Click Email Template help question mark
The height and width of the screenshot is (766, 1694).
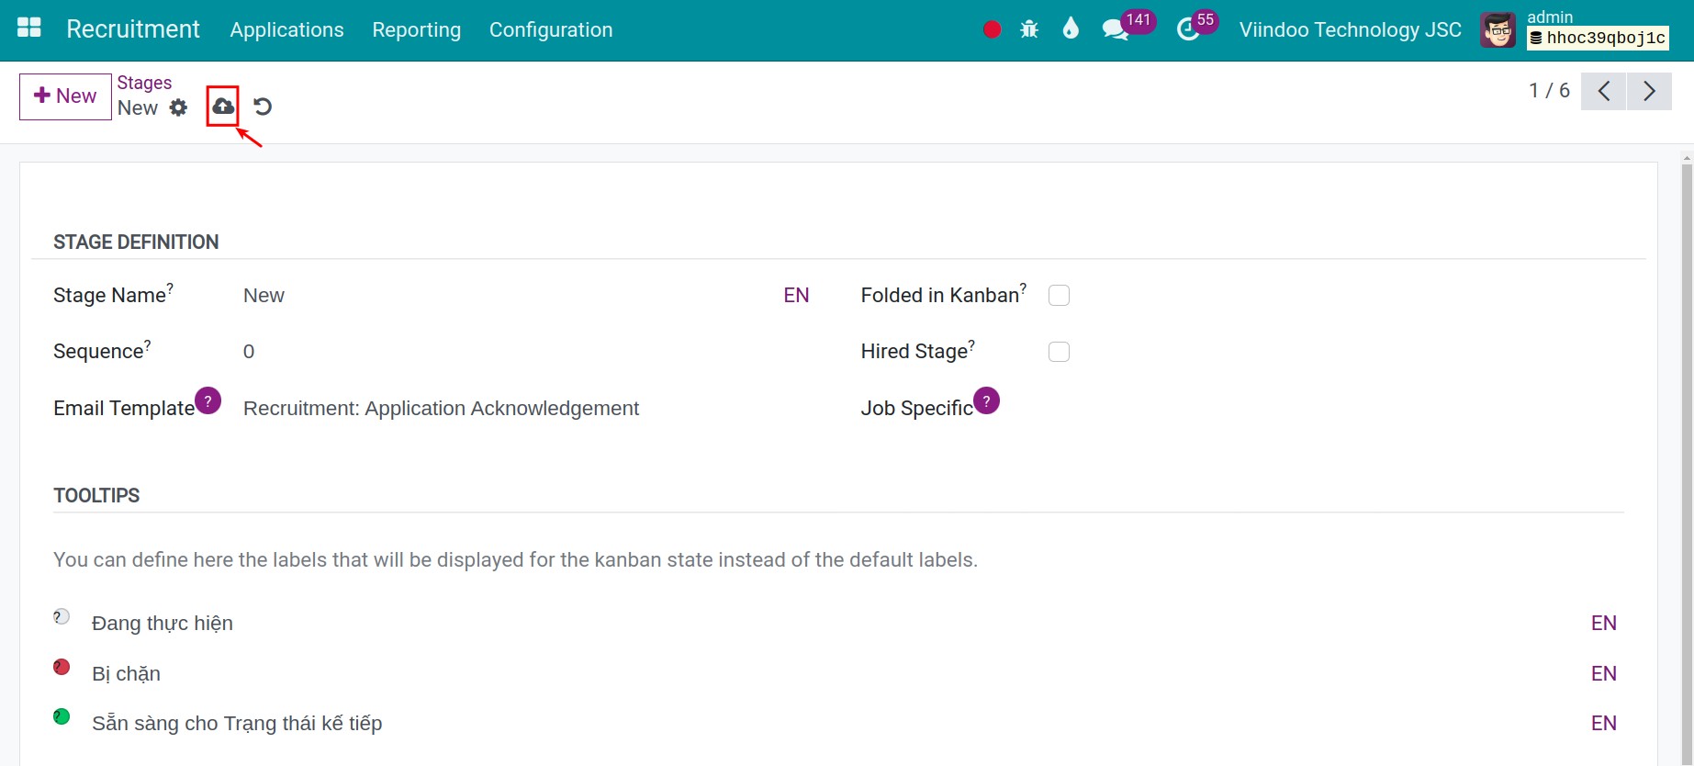coord(208,401)
